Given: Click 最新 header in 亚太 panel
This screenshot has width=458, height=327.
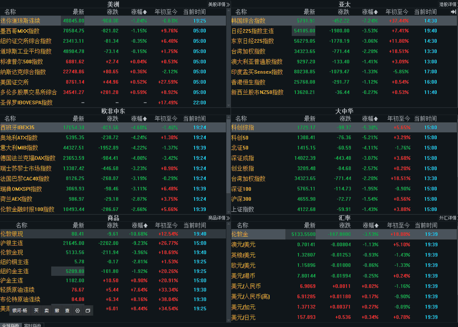Looking at the screenshot, I should tap(309, 12).
